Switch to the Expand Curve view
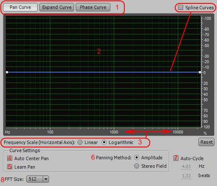217x186 pixels. (x=57, y=7)
